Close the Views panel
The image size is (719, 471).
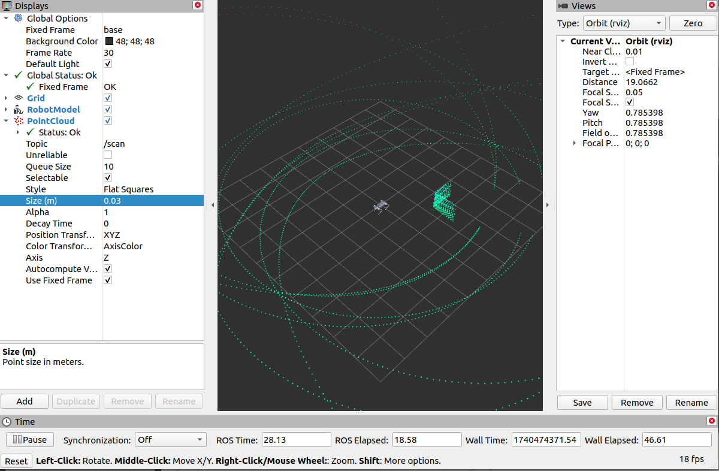point(712,5)
